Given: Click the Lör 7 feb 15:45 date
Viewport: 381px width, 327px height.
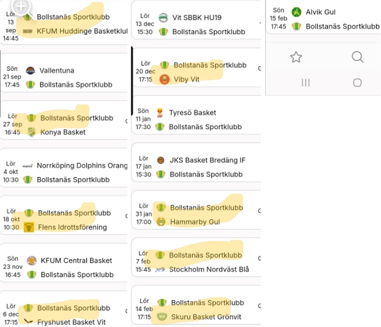Looking at the screenshot, I should 143,261.
